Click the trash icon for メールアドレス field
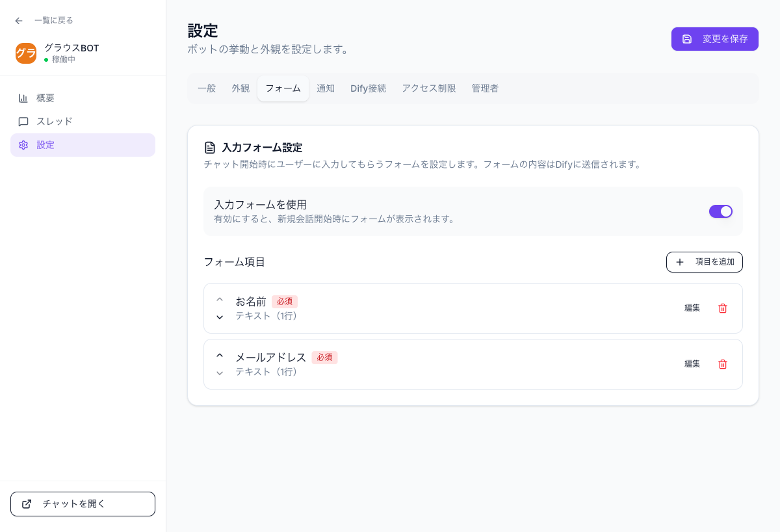The image size is (780, 532). (x=722, y=364)
